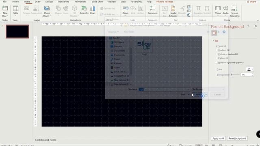Click the 'Click to add notes' area

point(45,140)
